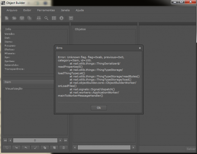The image size is (197, 154).
Task: Open the Arquivo menu
Action: (12, 10)
